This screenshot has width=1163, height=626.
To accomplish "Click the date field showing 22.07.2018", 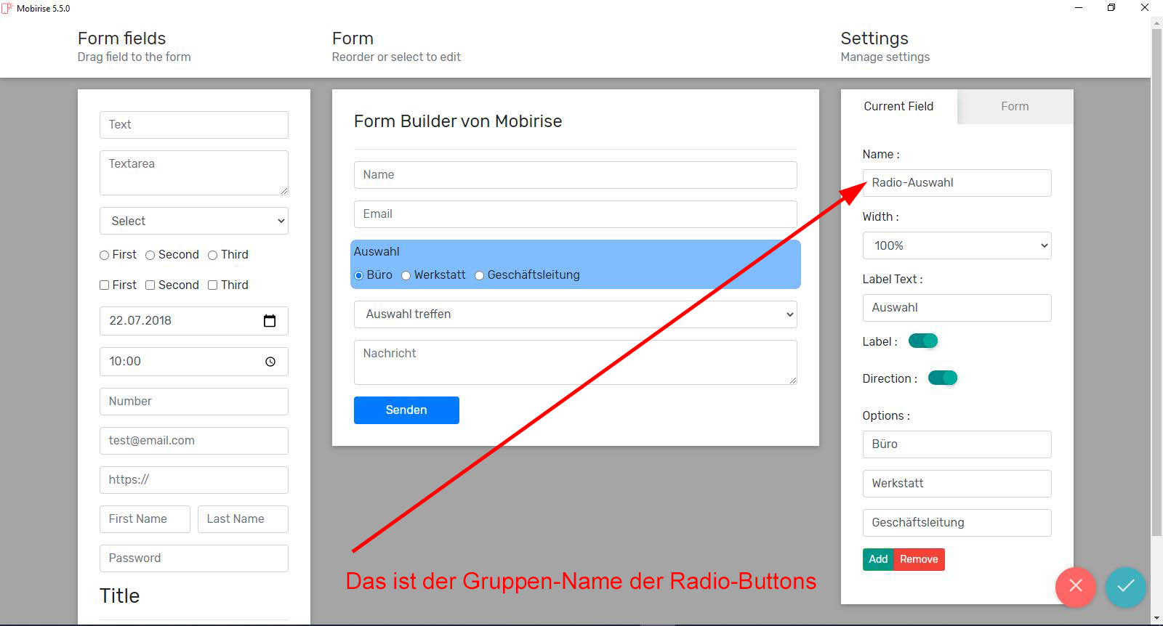I will click(194, 321).
